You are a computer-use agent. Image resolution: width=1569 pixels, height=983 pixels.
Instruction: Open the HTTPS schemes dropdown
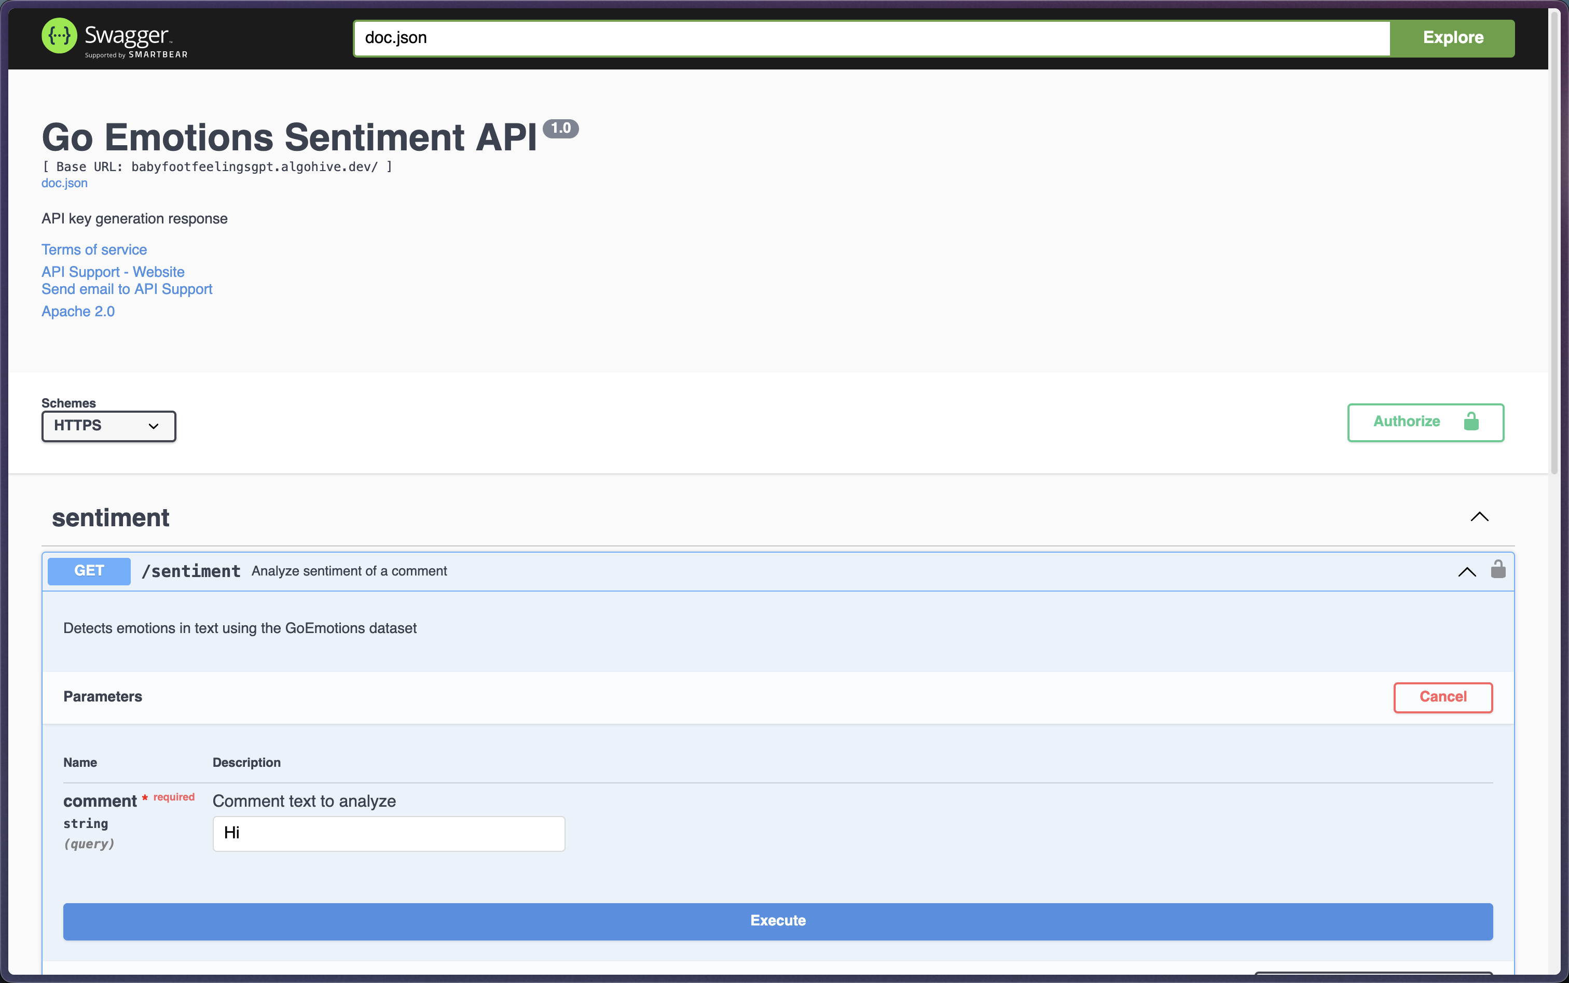click(108, 426)
